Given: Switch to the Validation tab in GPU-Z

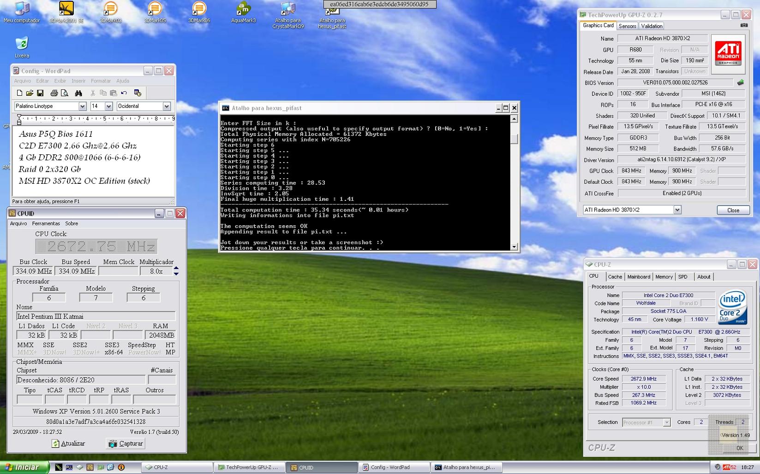Looking at the screenshot, I should click(x=652, y=26).
